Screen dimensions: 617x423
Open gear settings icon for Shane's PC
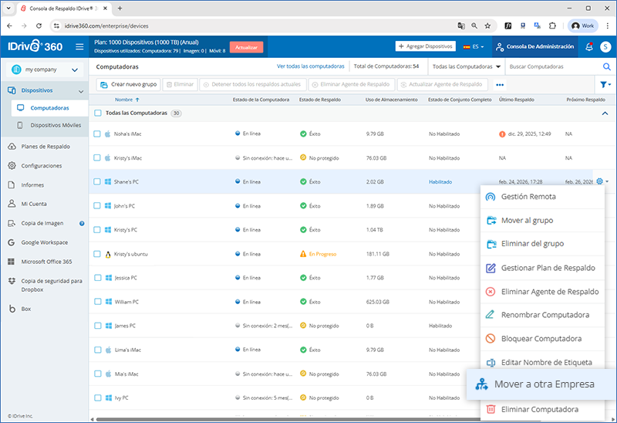pos(599,182)
